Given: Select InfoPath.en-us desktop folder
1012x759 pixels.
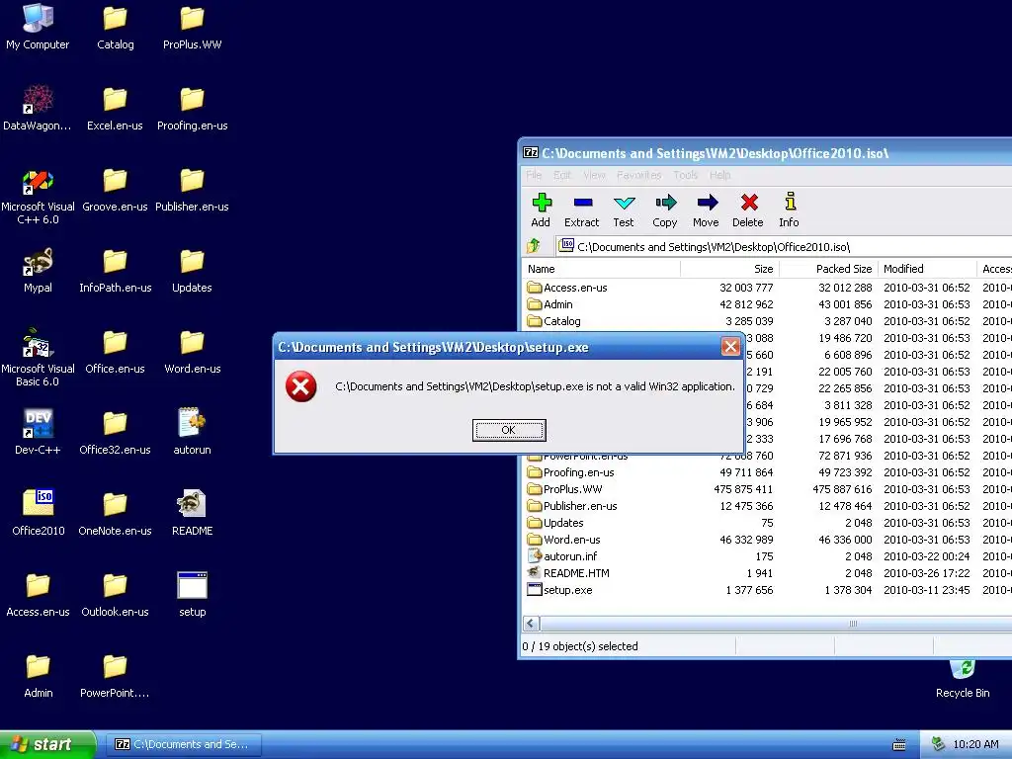Looking at the screenshot, I should [115, 270].
